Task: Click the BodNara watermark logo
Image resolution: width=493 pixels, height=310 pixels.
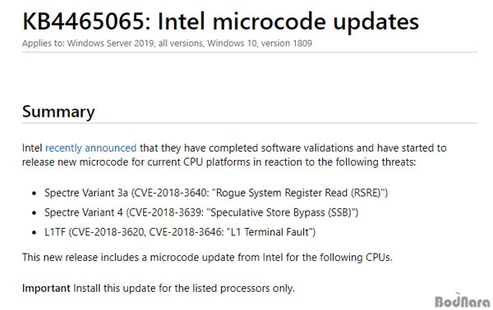Action: (463, 301)
